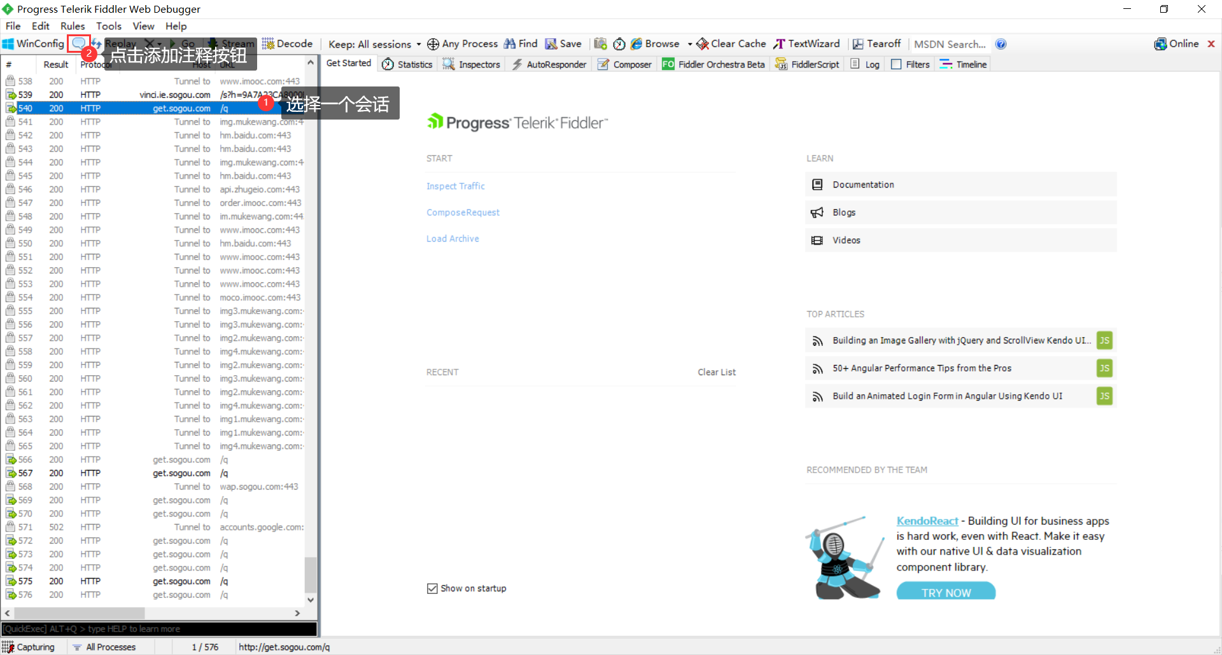Viewport: 1222px width, 655px height.
Task: Open the blue help question-mark icon
Action: click(x=1001, y=44)
